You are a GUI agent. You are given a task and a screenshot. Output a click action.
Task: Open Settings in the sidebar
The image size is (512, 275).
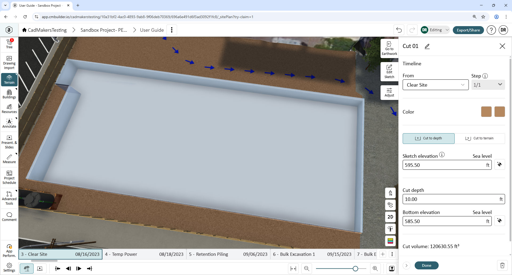click(x=9, y=268)
